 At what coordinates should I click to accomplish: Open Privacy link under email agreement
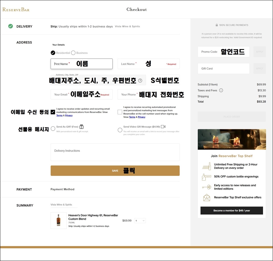pyautogui.click(x=69, y=115)
